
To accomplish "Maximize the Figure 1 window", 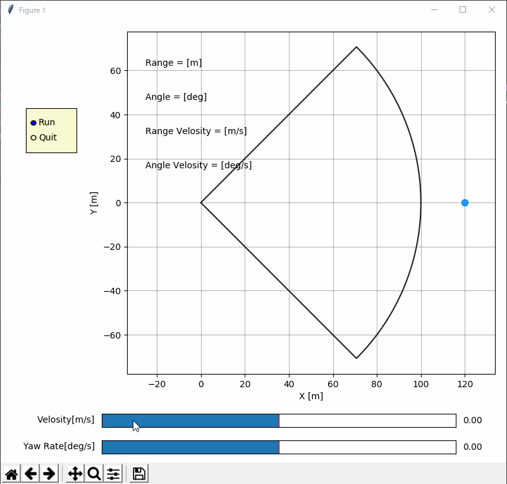I will [x=463, y=9].
